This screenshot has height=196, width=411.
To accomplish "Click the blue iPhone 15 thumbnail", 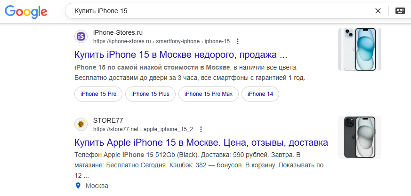I will [x=359, y=49].
